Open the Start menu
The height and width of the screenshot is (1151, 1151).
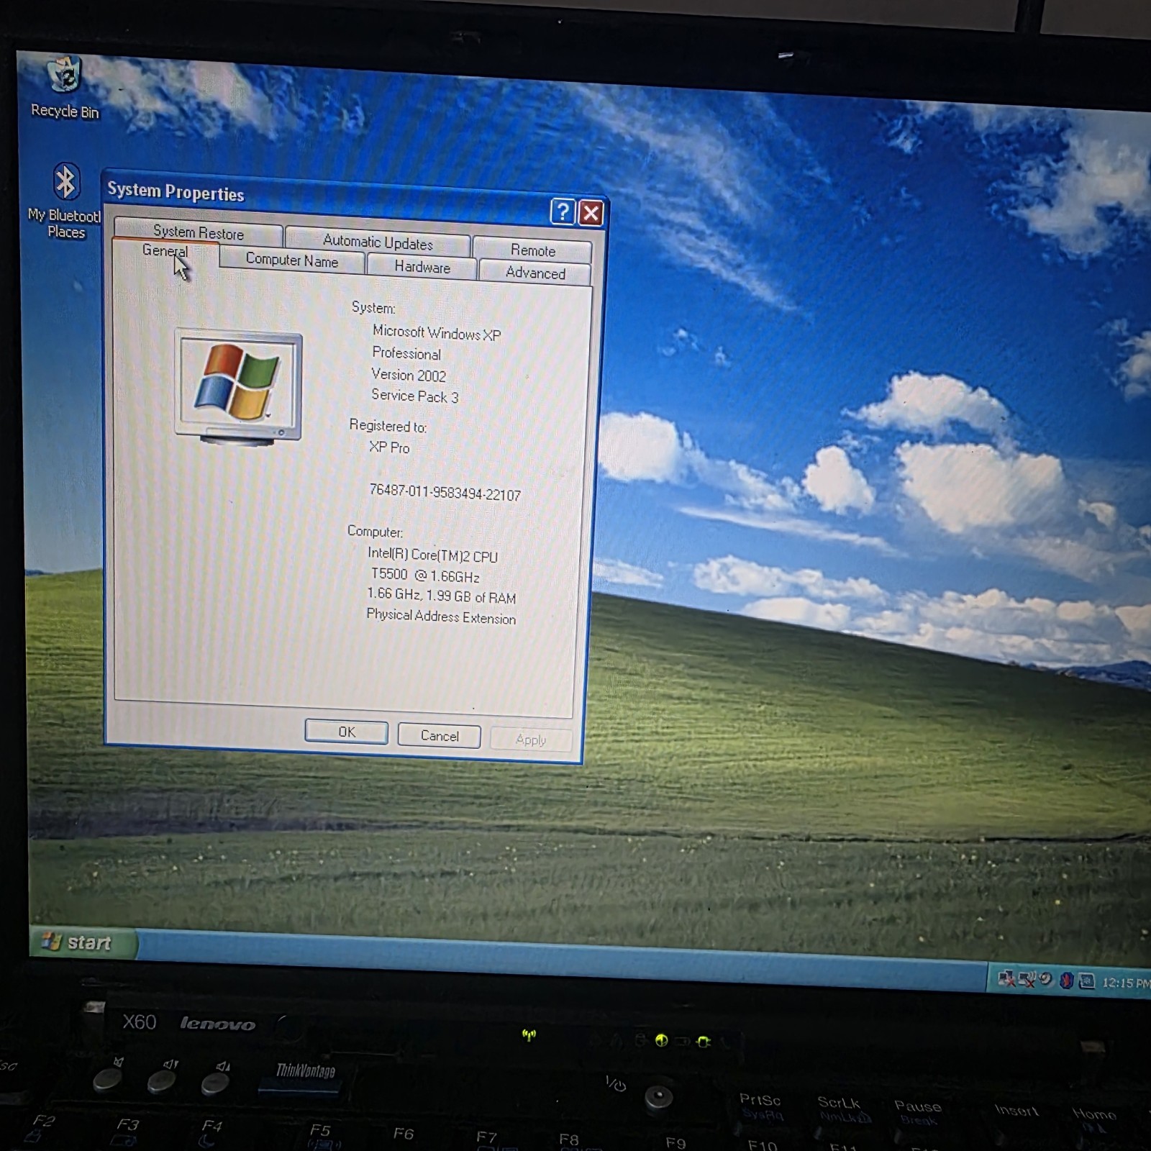coord(83,942)
